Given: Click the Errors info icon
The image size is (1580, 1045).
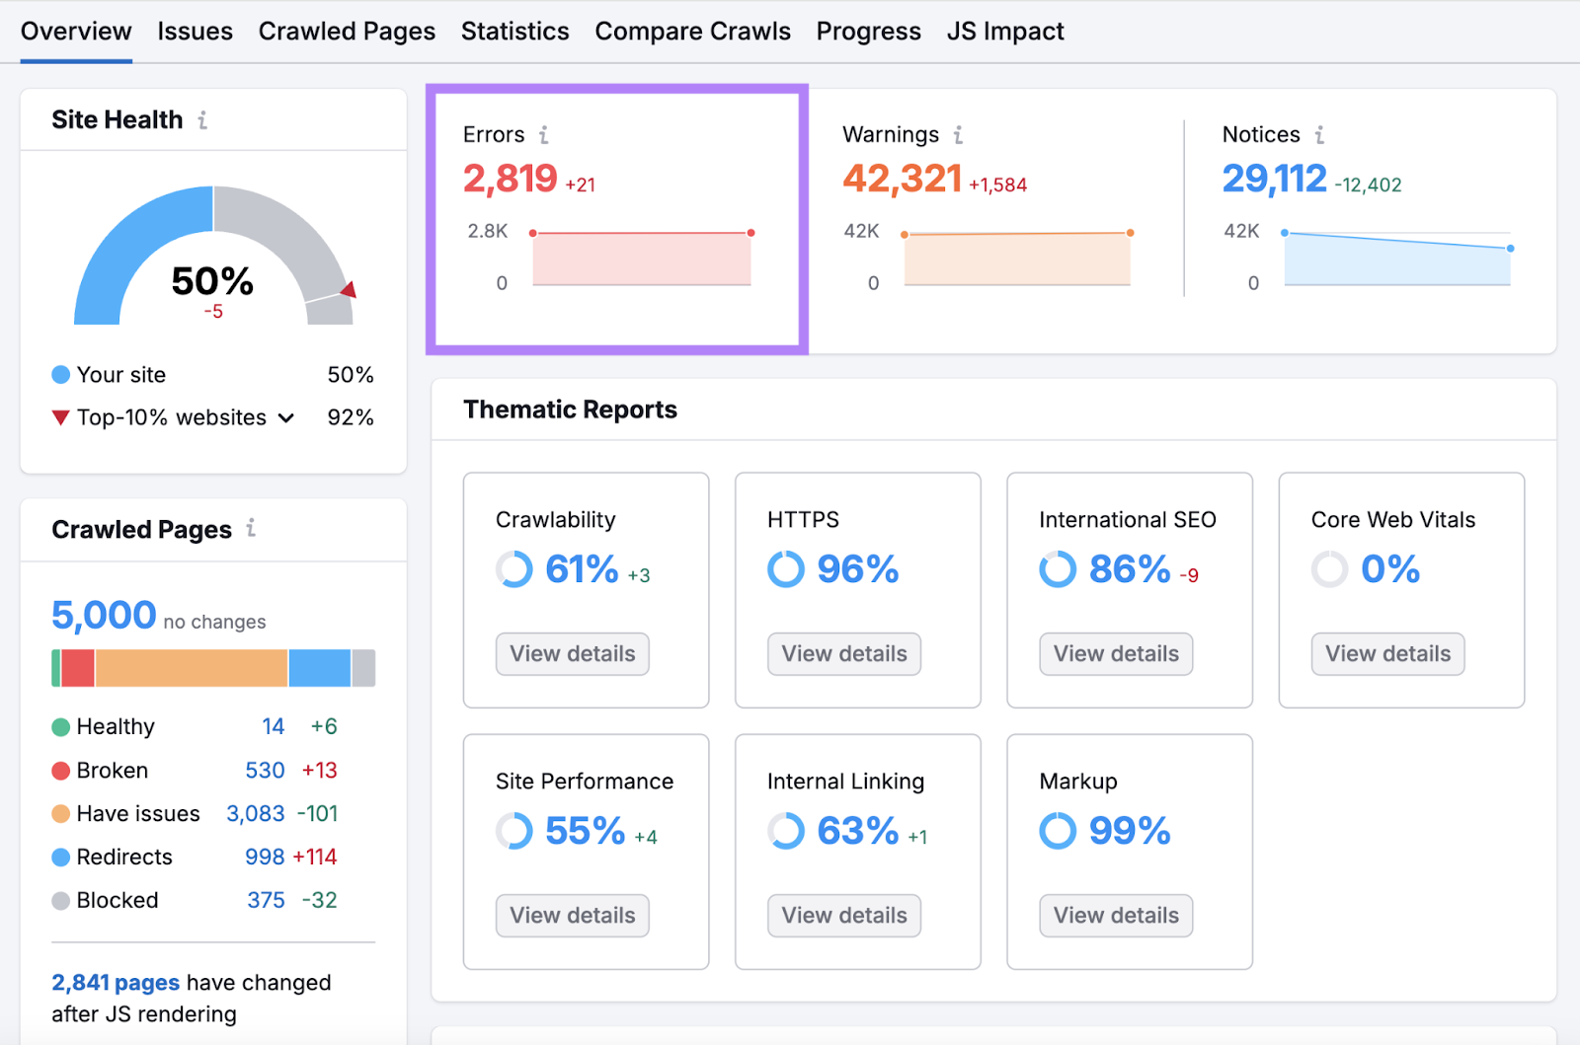Looking at the screenshot, I should pos(543,134).
